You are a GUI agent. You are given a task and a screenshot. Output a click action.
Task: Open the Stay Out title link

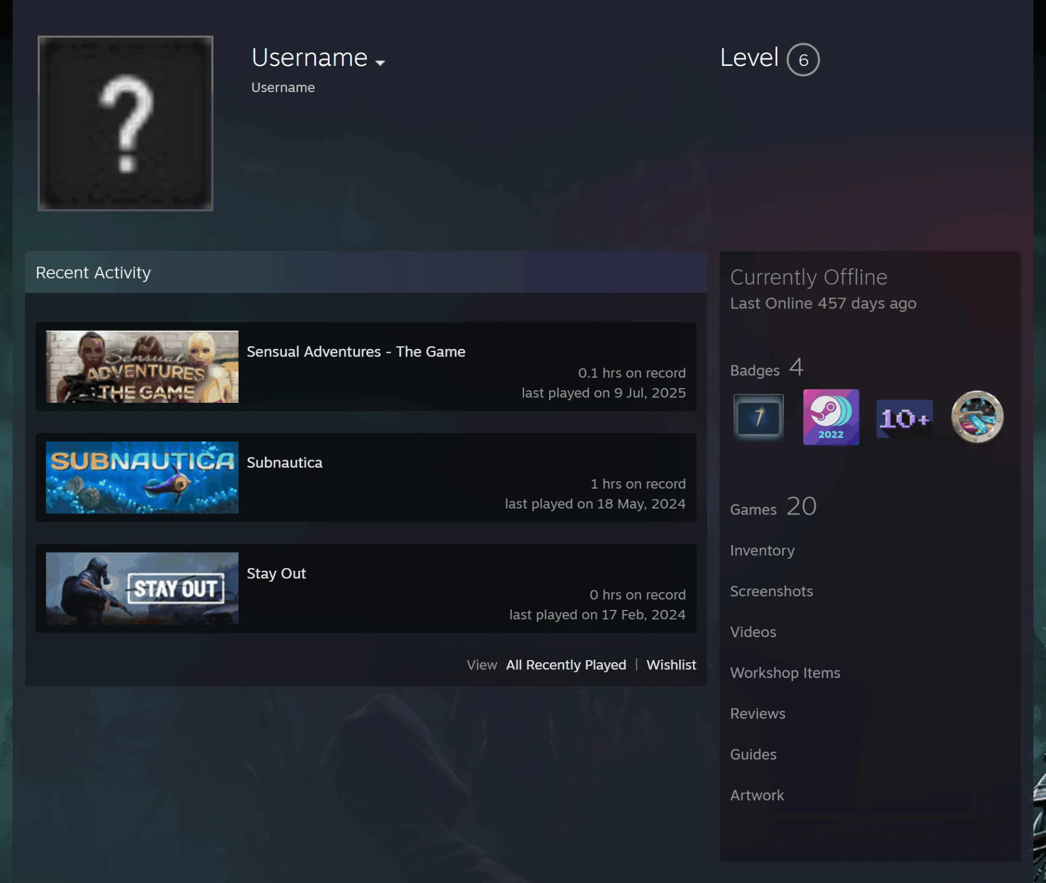click(x=276, y=573)
